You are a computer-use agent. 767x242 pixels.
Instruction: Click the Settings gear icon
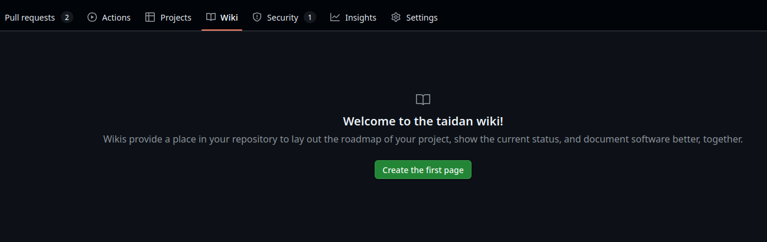click(396, 18)
